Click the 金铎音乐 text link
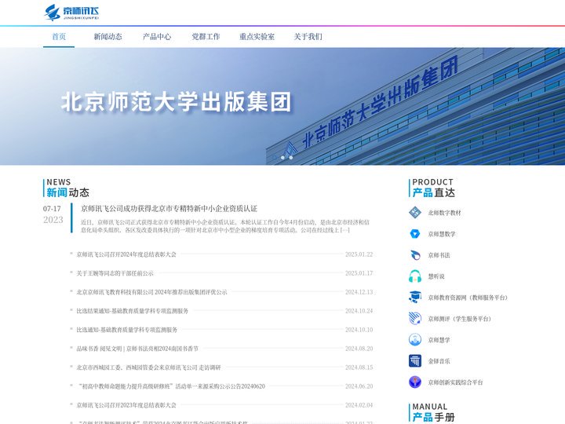This screenshot has height=424, width=565. click(x=439, y=361)
